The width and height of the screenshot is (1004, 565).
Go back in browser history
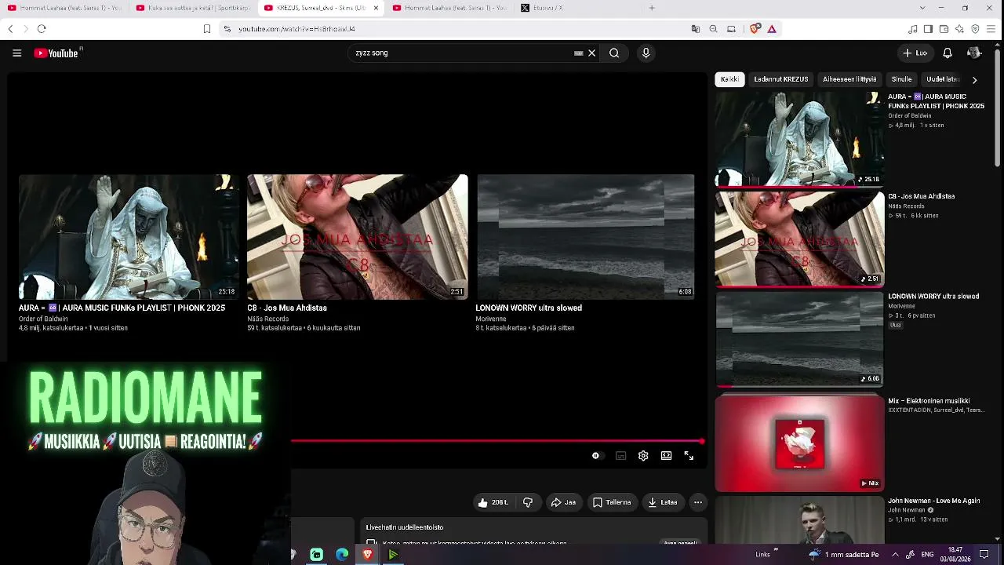point(10,29)
